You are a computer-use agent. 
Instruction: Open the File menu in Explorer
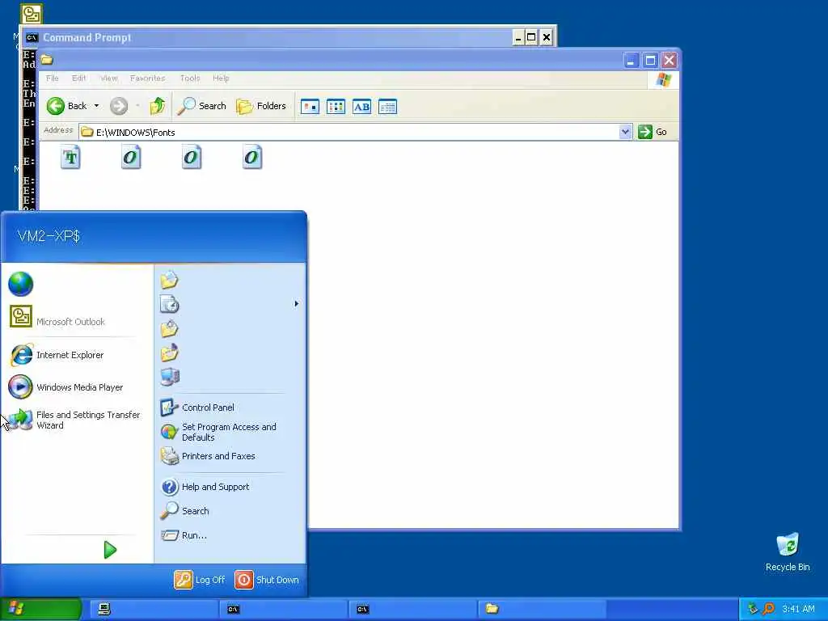(x=53, y=78)
